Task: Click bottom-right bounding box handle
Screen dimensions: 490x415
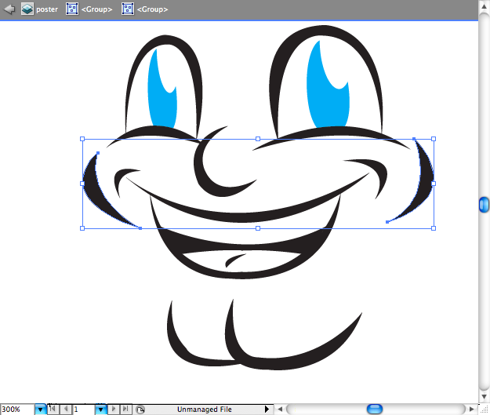Action: (434, 228)
